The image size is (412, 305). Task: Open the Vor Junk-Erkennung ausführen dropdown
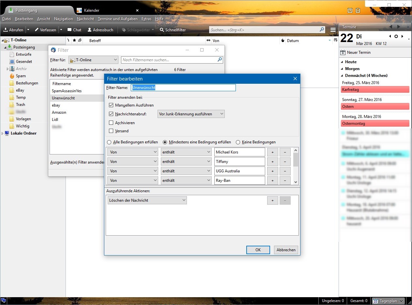[x=191, y=114]
